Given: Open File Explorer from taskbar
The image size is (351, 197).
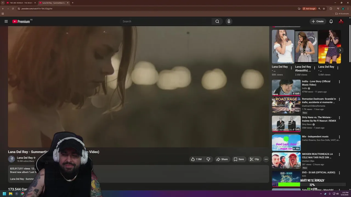Looking at the screenshot, I should click(x=10, y=194).
